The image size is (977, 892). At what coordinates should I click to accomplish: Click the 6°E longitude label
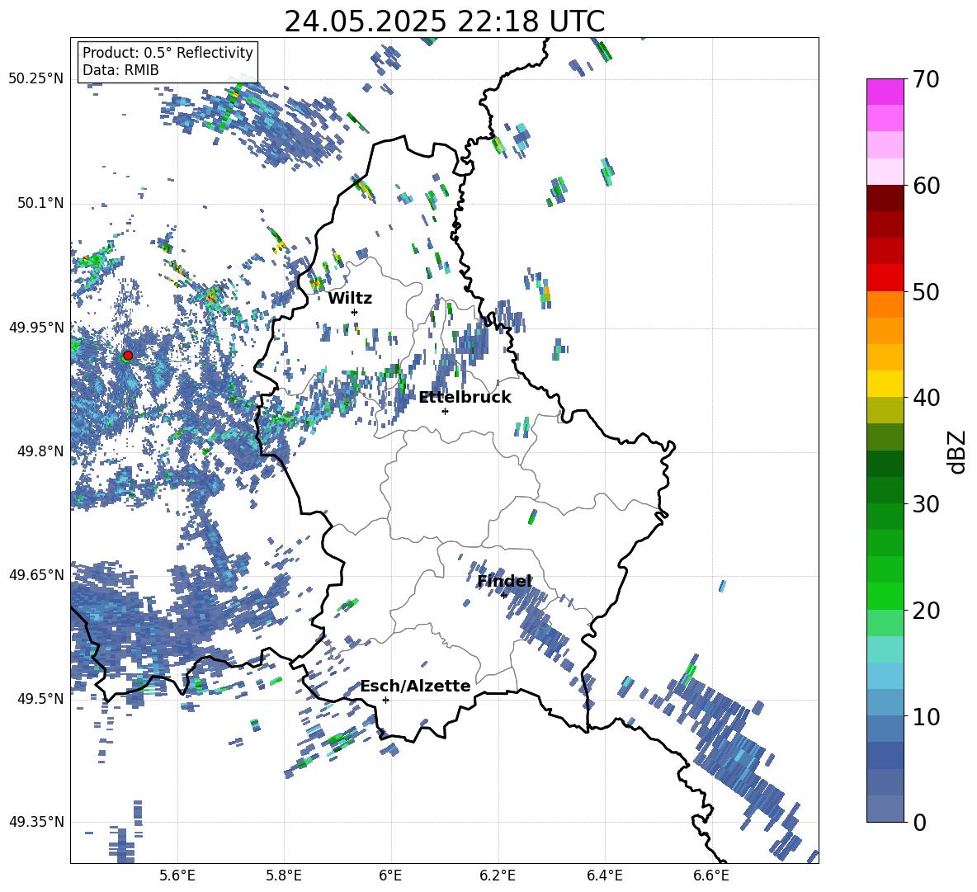pyautogui.click(x=390, y=875)
